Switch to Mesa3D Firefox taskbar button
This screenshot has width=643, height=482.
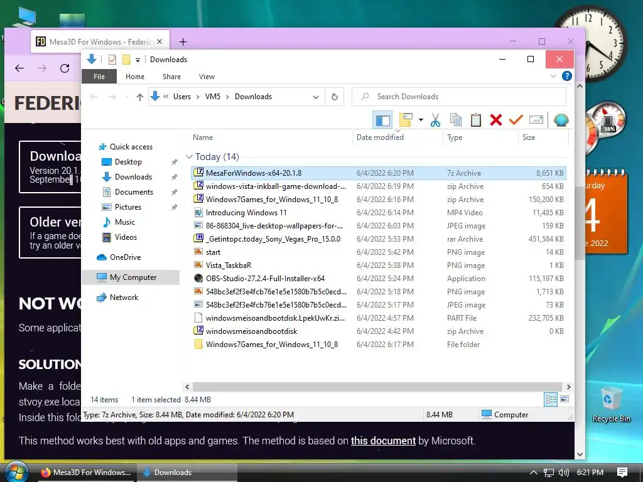[85, 473]
